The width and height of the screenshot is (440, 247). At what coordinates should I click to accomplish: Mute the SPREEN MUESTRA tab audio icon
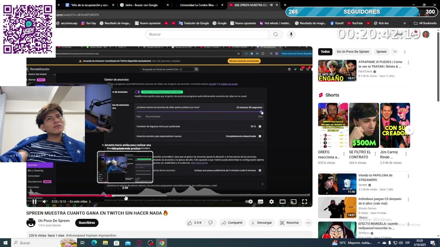click(271, 5)
